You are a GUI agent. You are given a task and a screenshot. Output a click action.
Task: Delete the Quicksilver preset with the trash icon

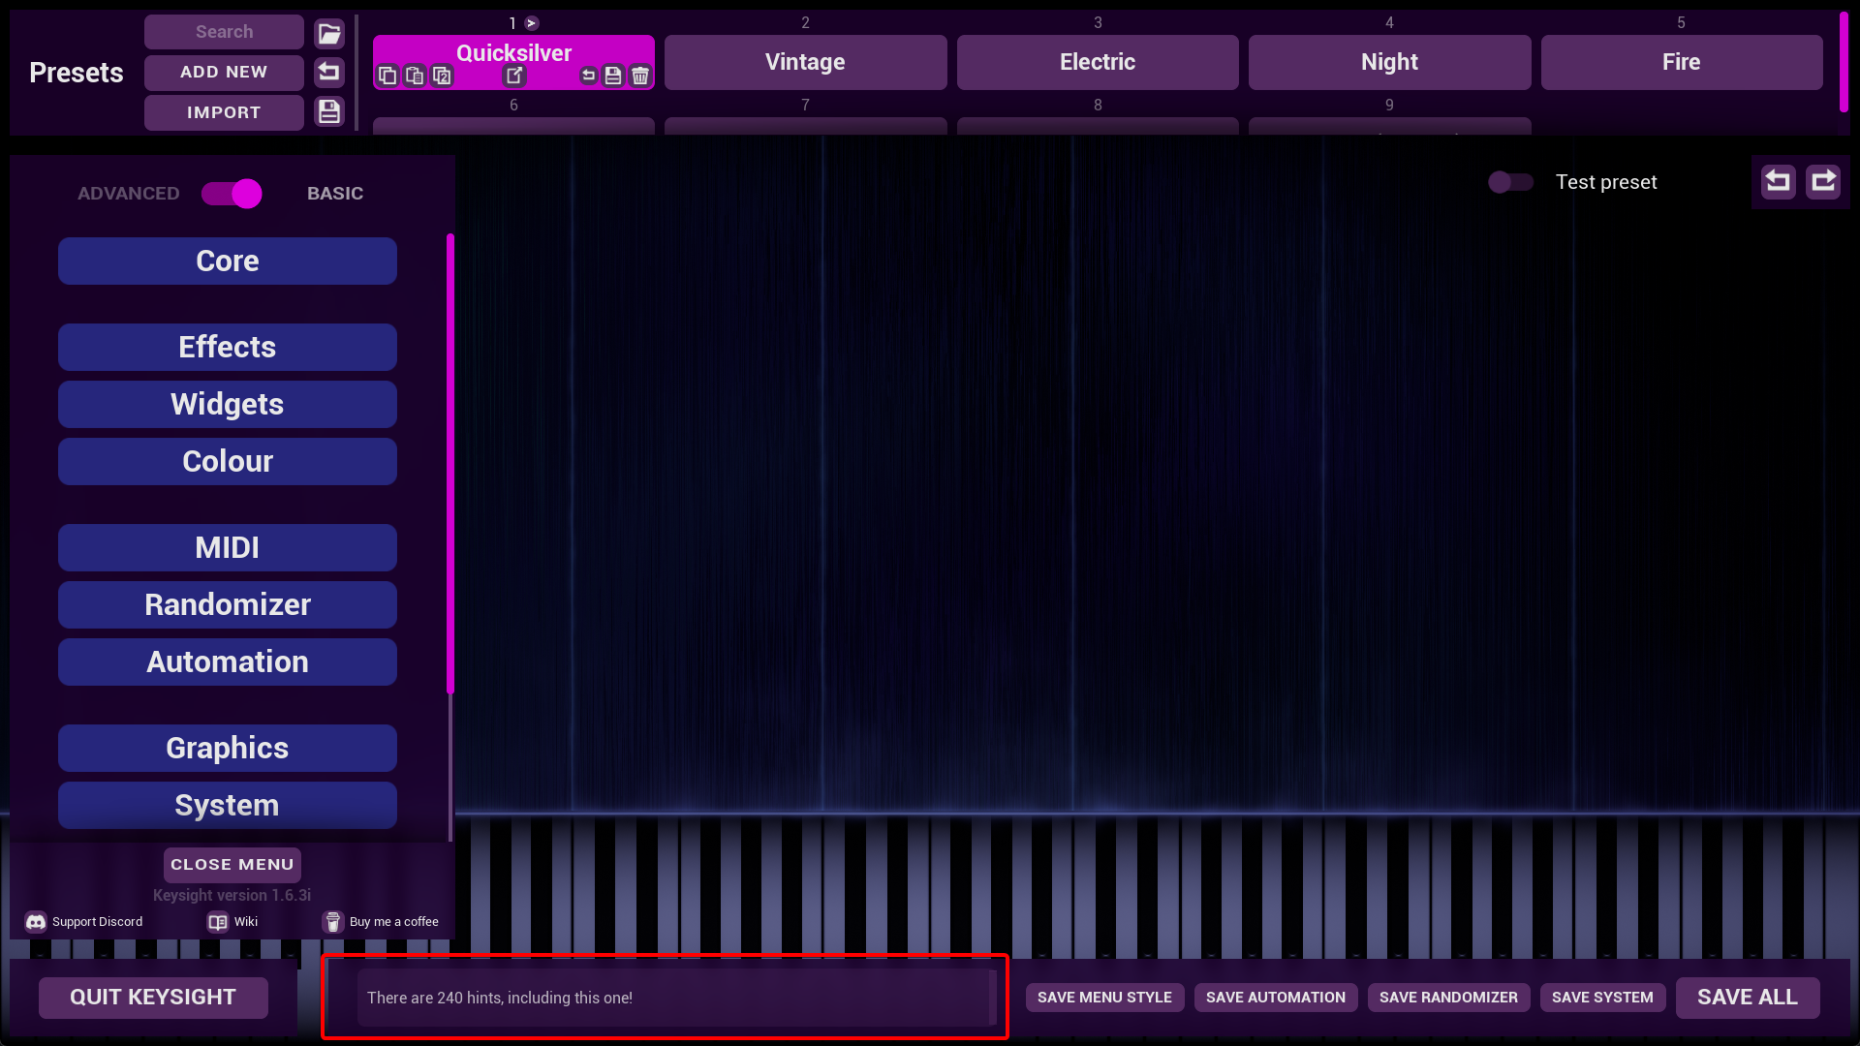(640, 76)
